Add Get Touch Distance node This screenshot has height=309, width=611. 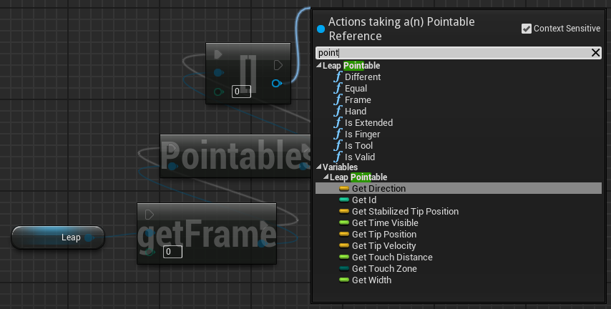(x=392, y=257)
